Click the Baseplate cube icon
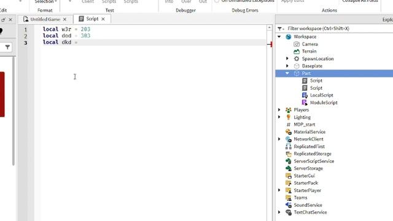 tap(297, 66)
